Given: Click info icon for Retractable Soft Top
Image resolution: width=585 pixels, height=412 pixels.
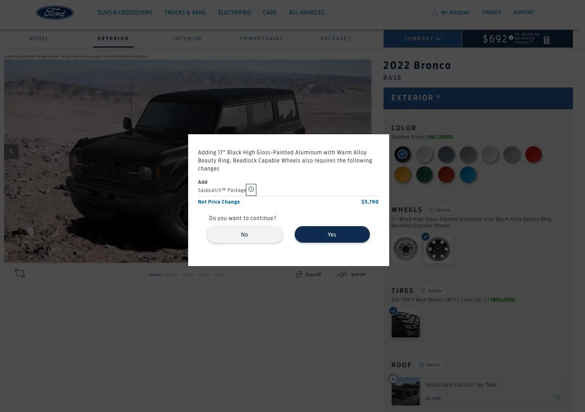Looking at the screenshot, I should point(557,398).
